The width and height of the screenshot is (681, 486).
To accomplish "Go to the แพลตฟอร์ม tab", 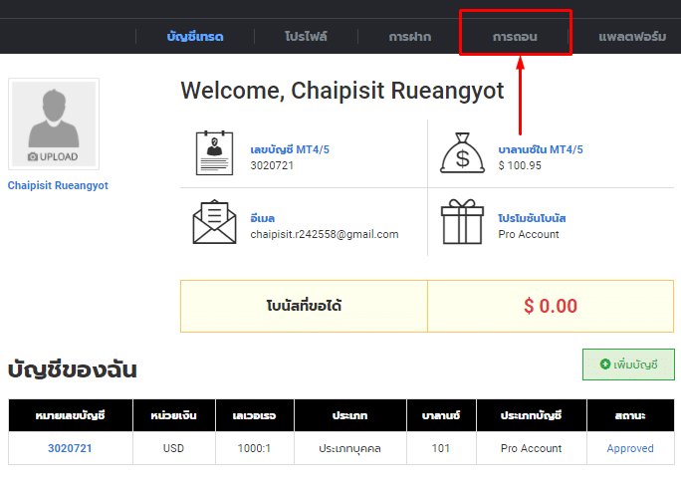I will (x=631, y=37).
